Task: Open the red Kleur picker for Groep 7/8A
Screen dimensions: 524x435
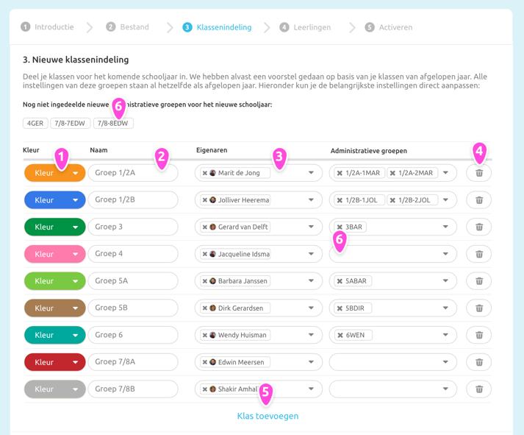Action: click(x=55, y=362)
